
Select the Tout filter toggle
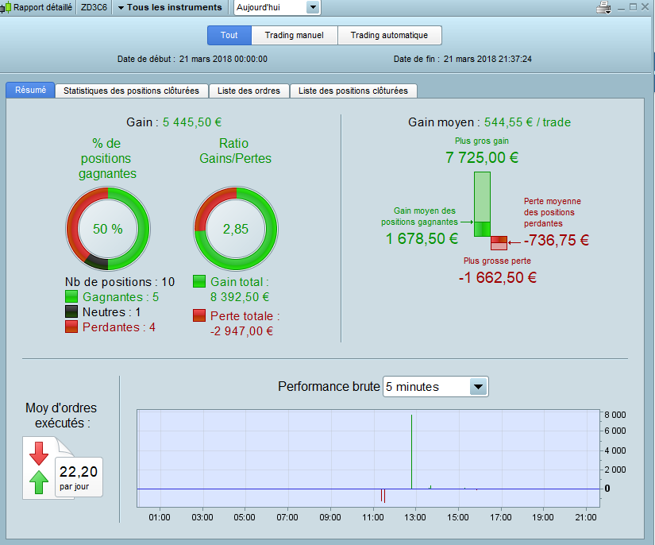coord(229,35)
